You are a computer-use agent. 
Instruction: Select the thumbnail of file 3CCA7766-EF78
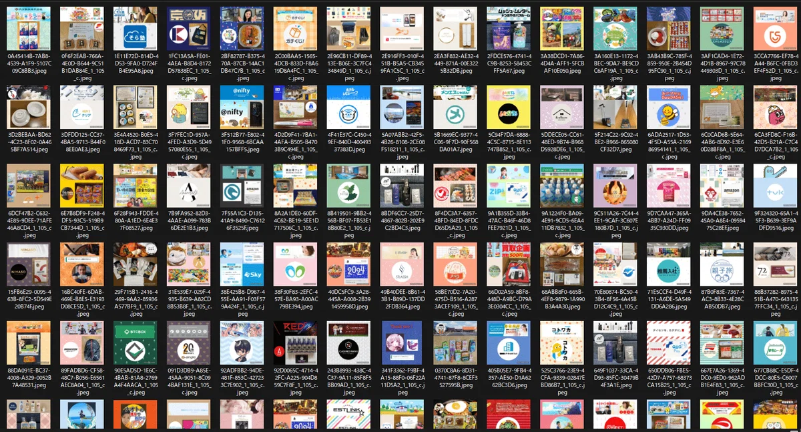[776, 29]
